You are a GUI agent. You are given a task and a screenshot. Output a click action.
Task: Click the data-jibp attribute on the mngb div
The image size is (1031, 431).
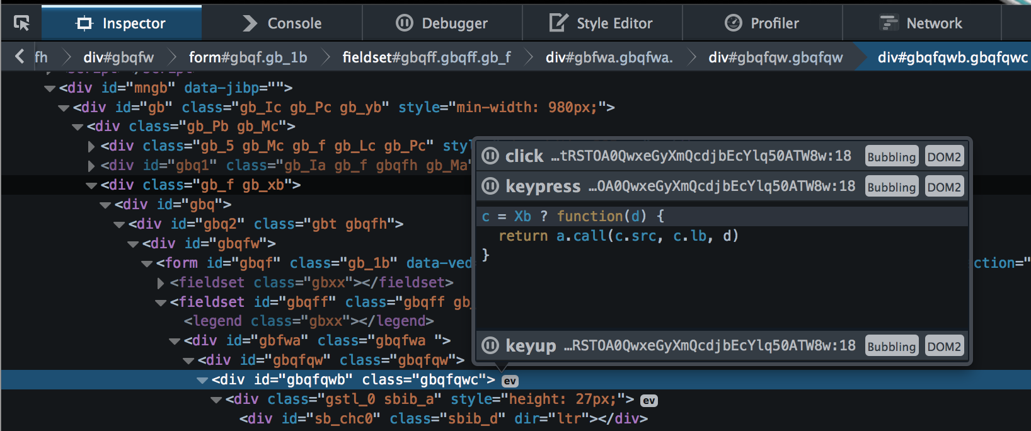point(233,88)
